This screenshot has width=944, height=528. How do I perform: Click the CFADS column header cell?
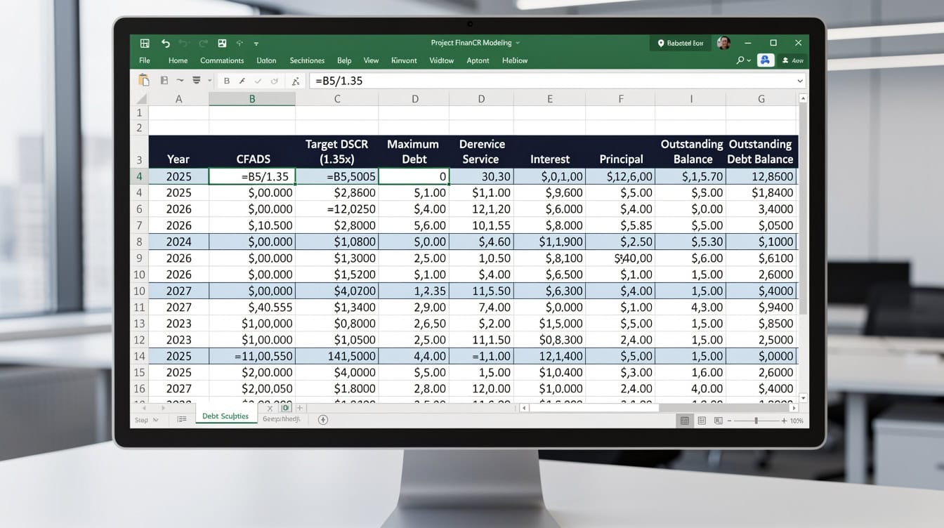[252, 152]
